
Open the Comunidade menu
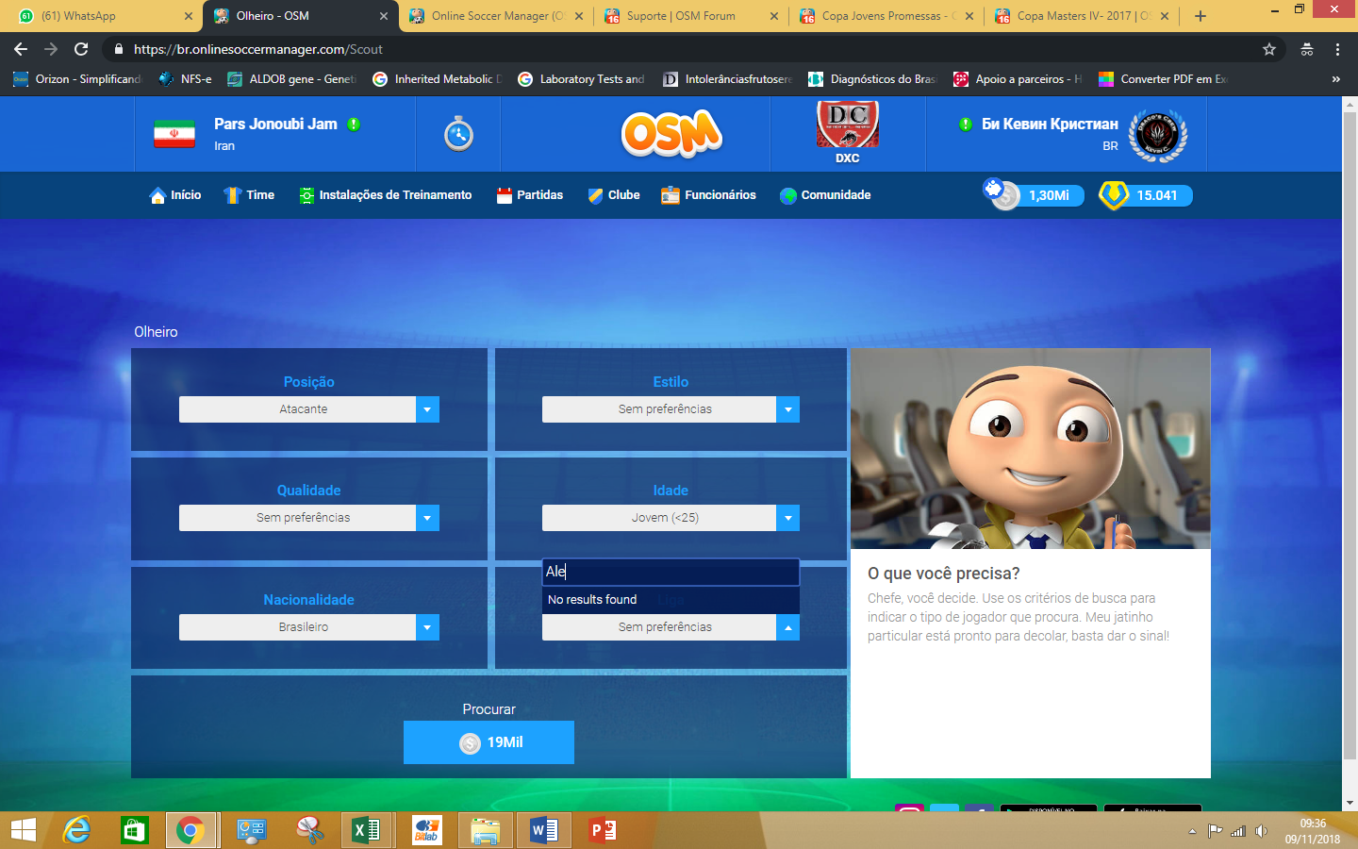pos(825,195)
